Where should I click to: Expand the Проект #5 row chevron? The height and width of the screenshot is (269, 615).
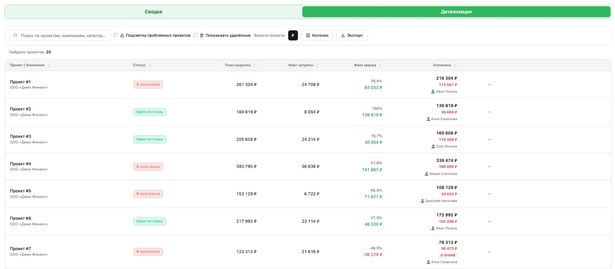tap(489, 194)
